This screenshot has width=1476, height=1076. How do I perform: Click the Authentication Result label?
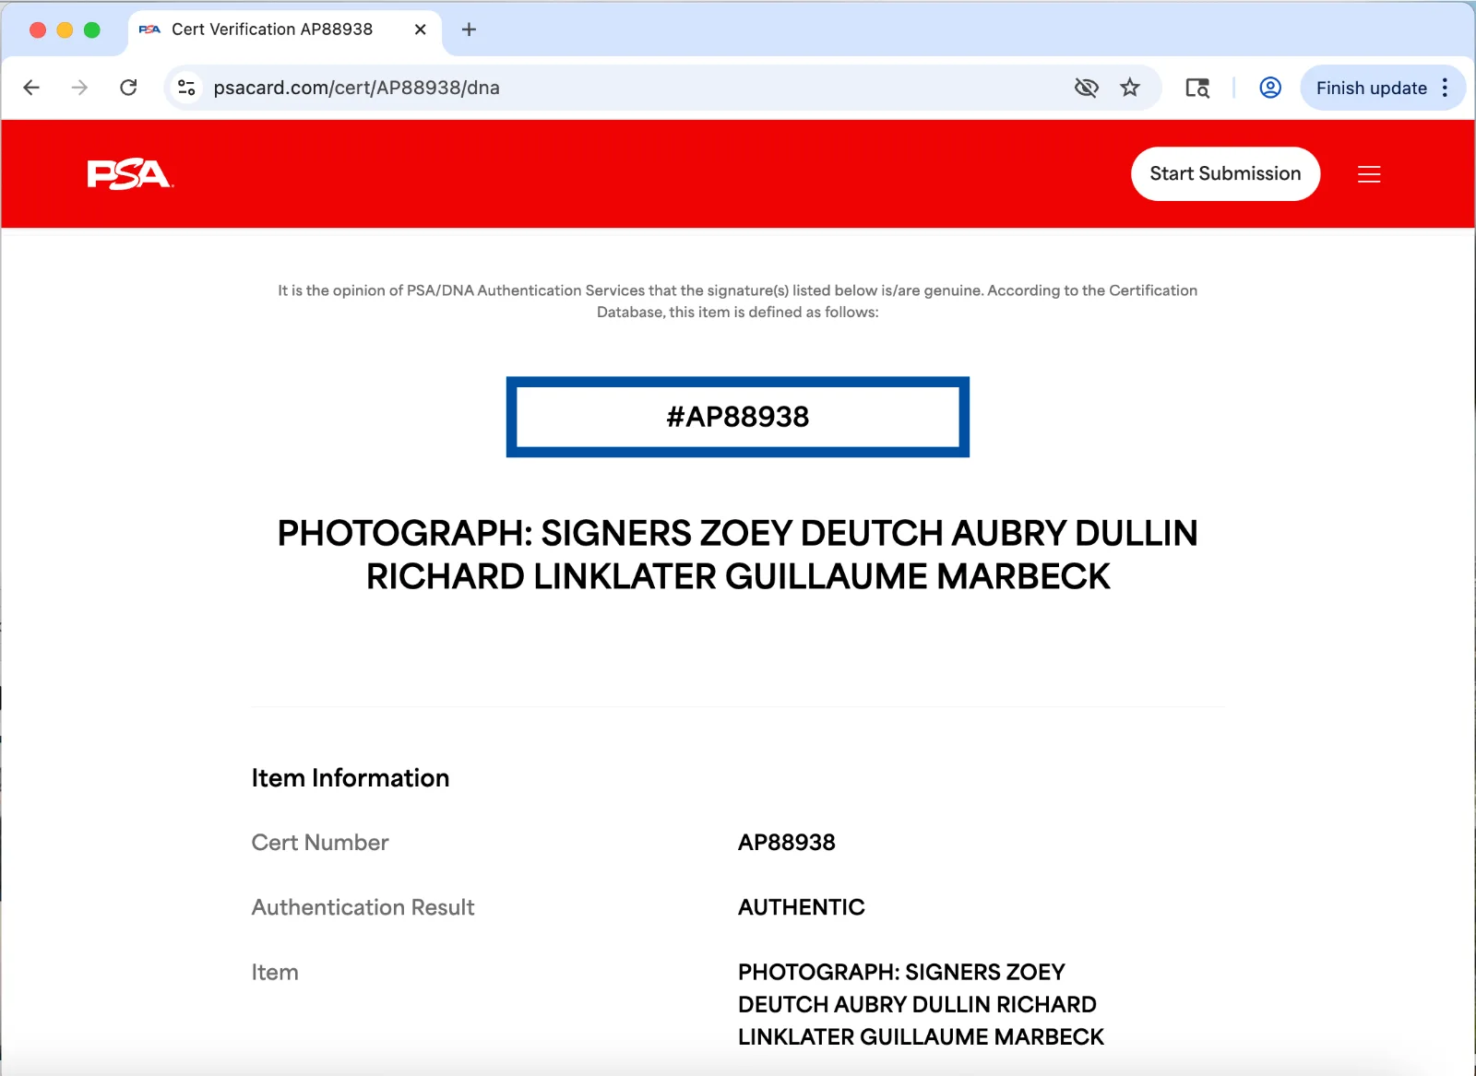[363, 907]
